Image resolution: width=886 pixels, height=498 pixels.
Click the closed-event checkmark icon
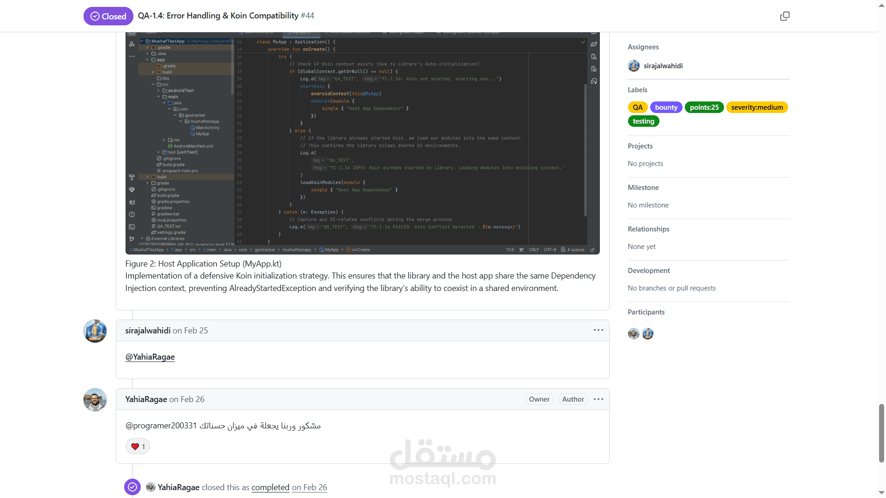point(132,487)
